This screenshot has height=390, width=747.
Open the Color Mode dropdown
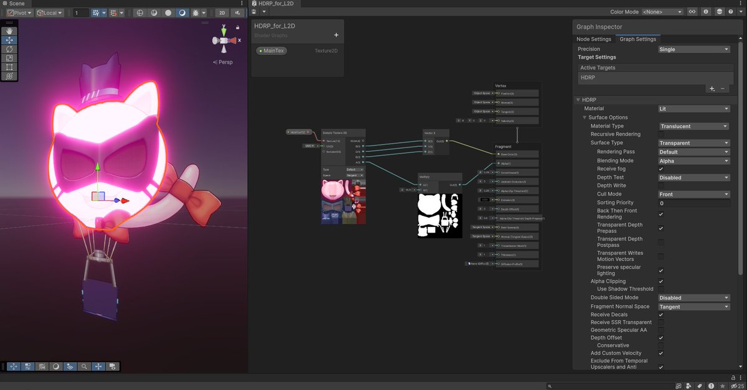662,12
